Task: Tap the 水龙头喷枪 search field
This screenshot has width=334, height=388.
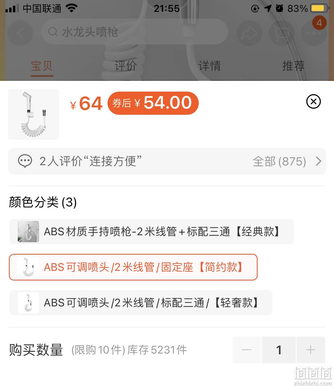Action: (x=134, y=32)
